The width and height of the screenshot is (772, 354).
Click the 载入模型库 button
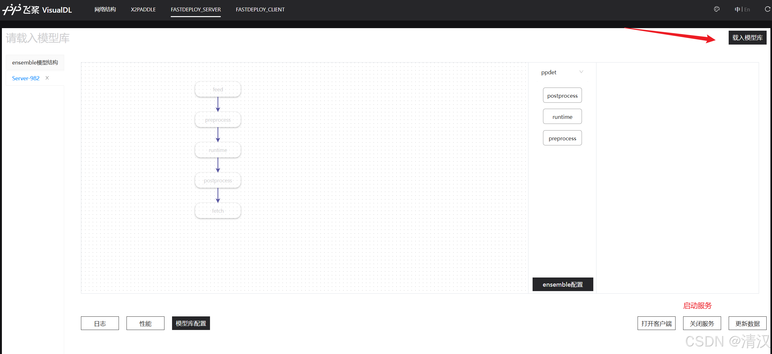747,38
